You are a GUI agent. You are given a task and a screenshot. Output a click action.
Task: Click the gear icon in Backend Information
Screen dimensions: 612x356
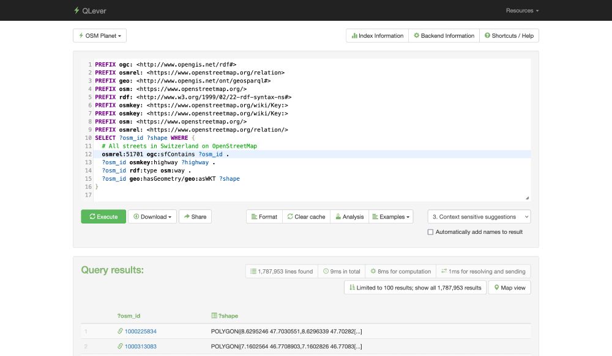pos(416,35)
